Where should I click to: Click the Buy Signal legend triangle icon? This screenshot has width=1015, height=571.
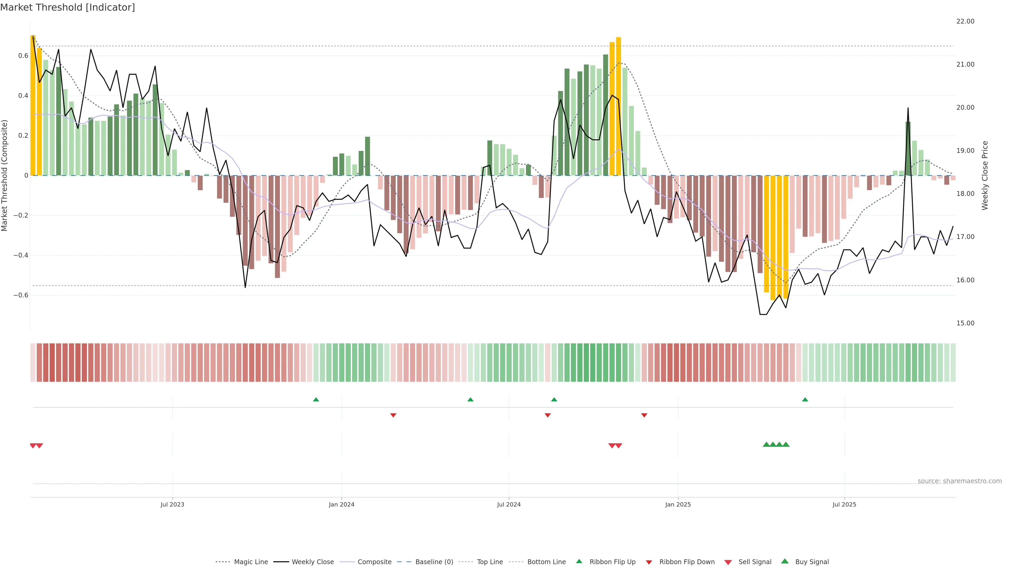(785, 561)
